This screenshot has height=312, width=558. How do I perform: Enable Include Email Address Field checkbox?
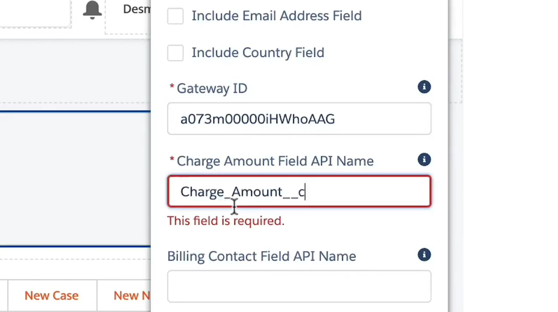[x=175, y=16]
